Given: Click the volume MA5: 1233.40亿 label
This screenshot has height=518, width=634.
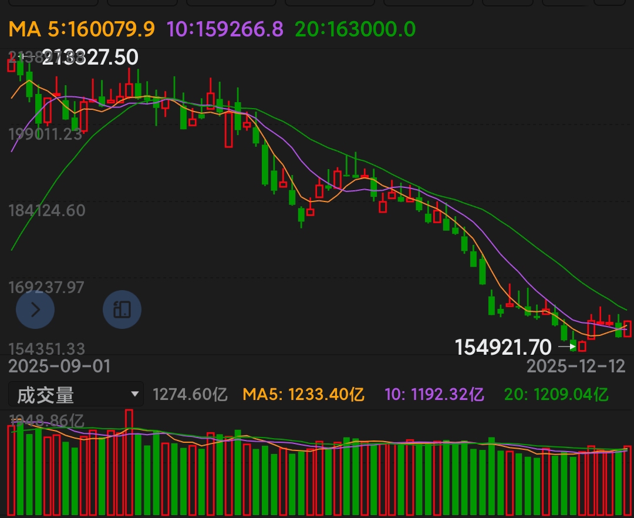Looking at the screenshot, I should pyautogui.click(x=303, y=394).
